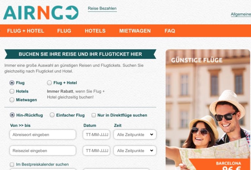Tick Im Bestpreiskalender suchen checkbox
251x170 pixels.
[x=12, y=164]
